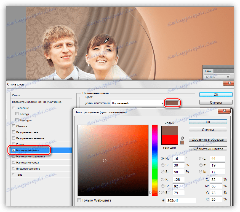Select the brightness B radio button beside 50
The image size is (240, 212).
click(163, 172)
